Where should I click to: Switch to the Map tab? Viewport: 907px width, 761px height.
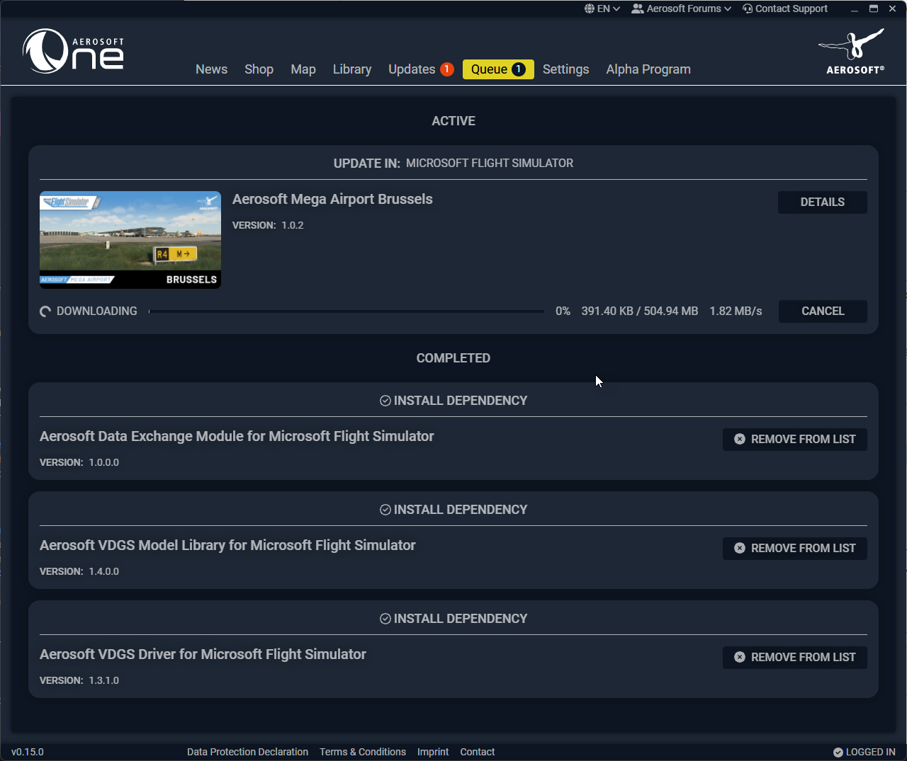[x=303, y=69]
